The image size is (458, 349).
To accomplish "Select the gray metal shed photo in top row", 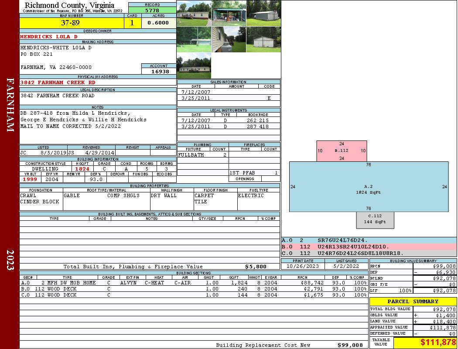I will click(x=263, y=13).
